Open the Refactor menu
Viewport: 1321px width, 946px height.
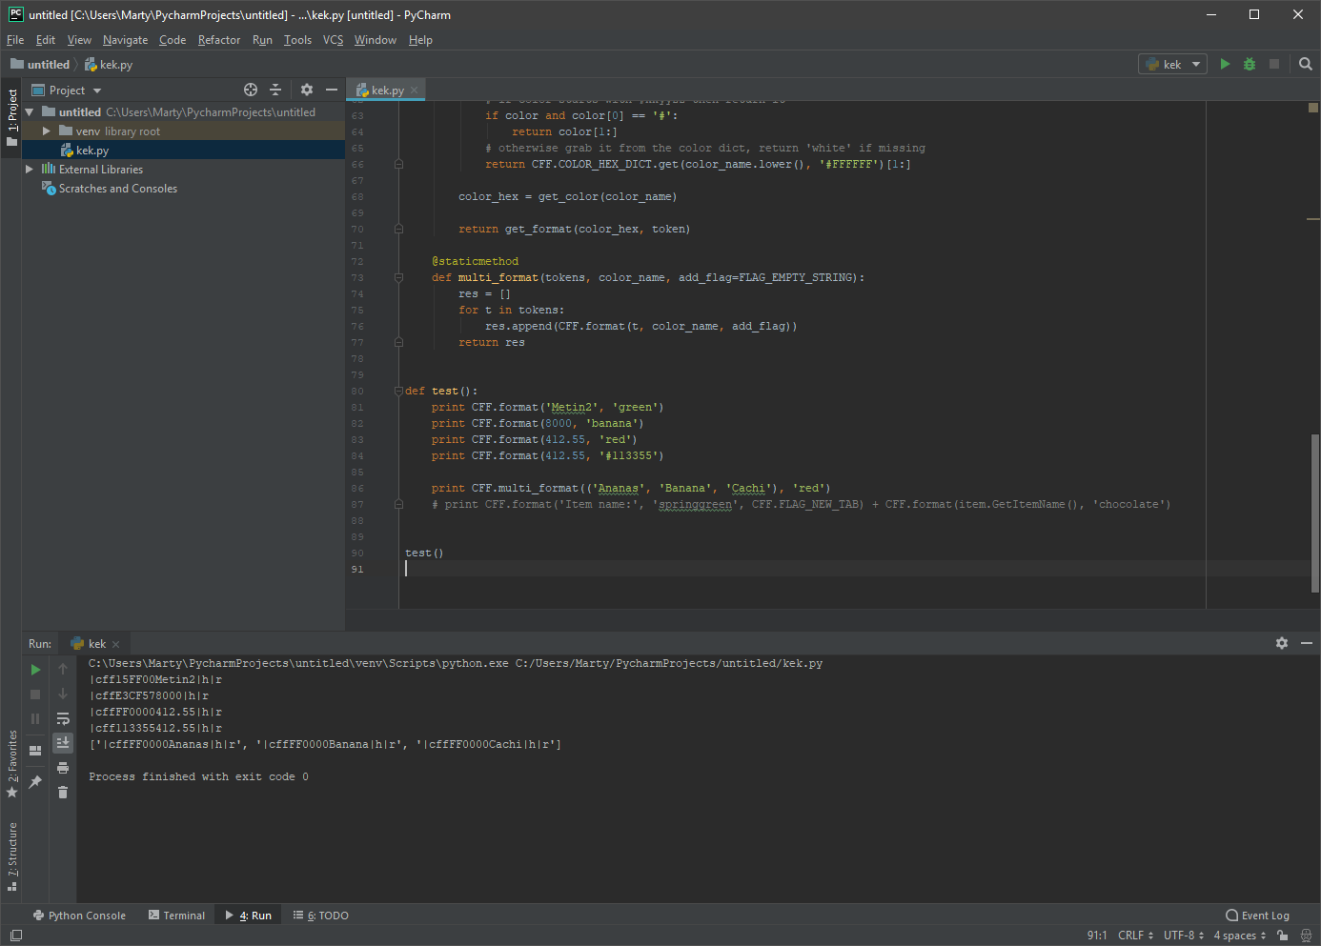tap(218, 40)
